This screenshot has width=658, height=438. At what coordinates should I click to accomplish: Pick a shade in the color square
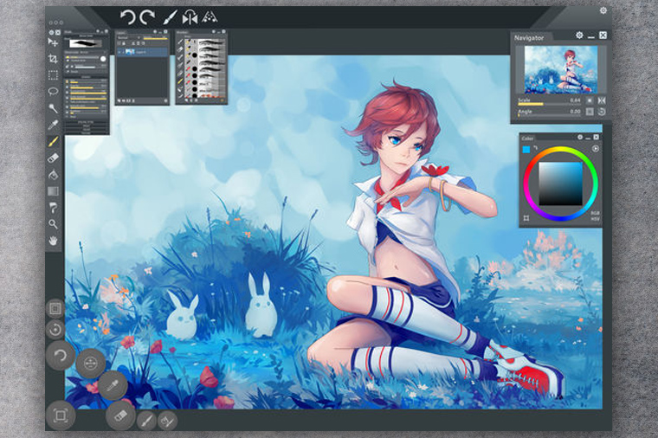tap(561, 184)
